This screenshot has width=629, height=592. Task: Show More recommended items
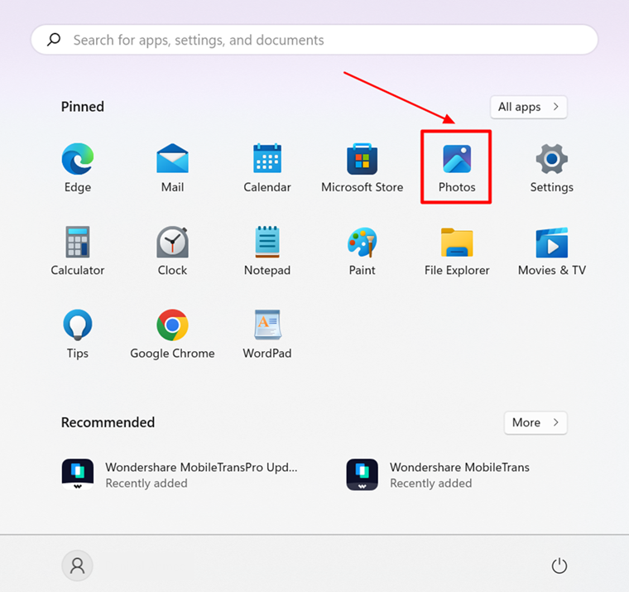click(x=535, y=422)
